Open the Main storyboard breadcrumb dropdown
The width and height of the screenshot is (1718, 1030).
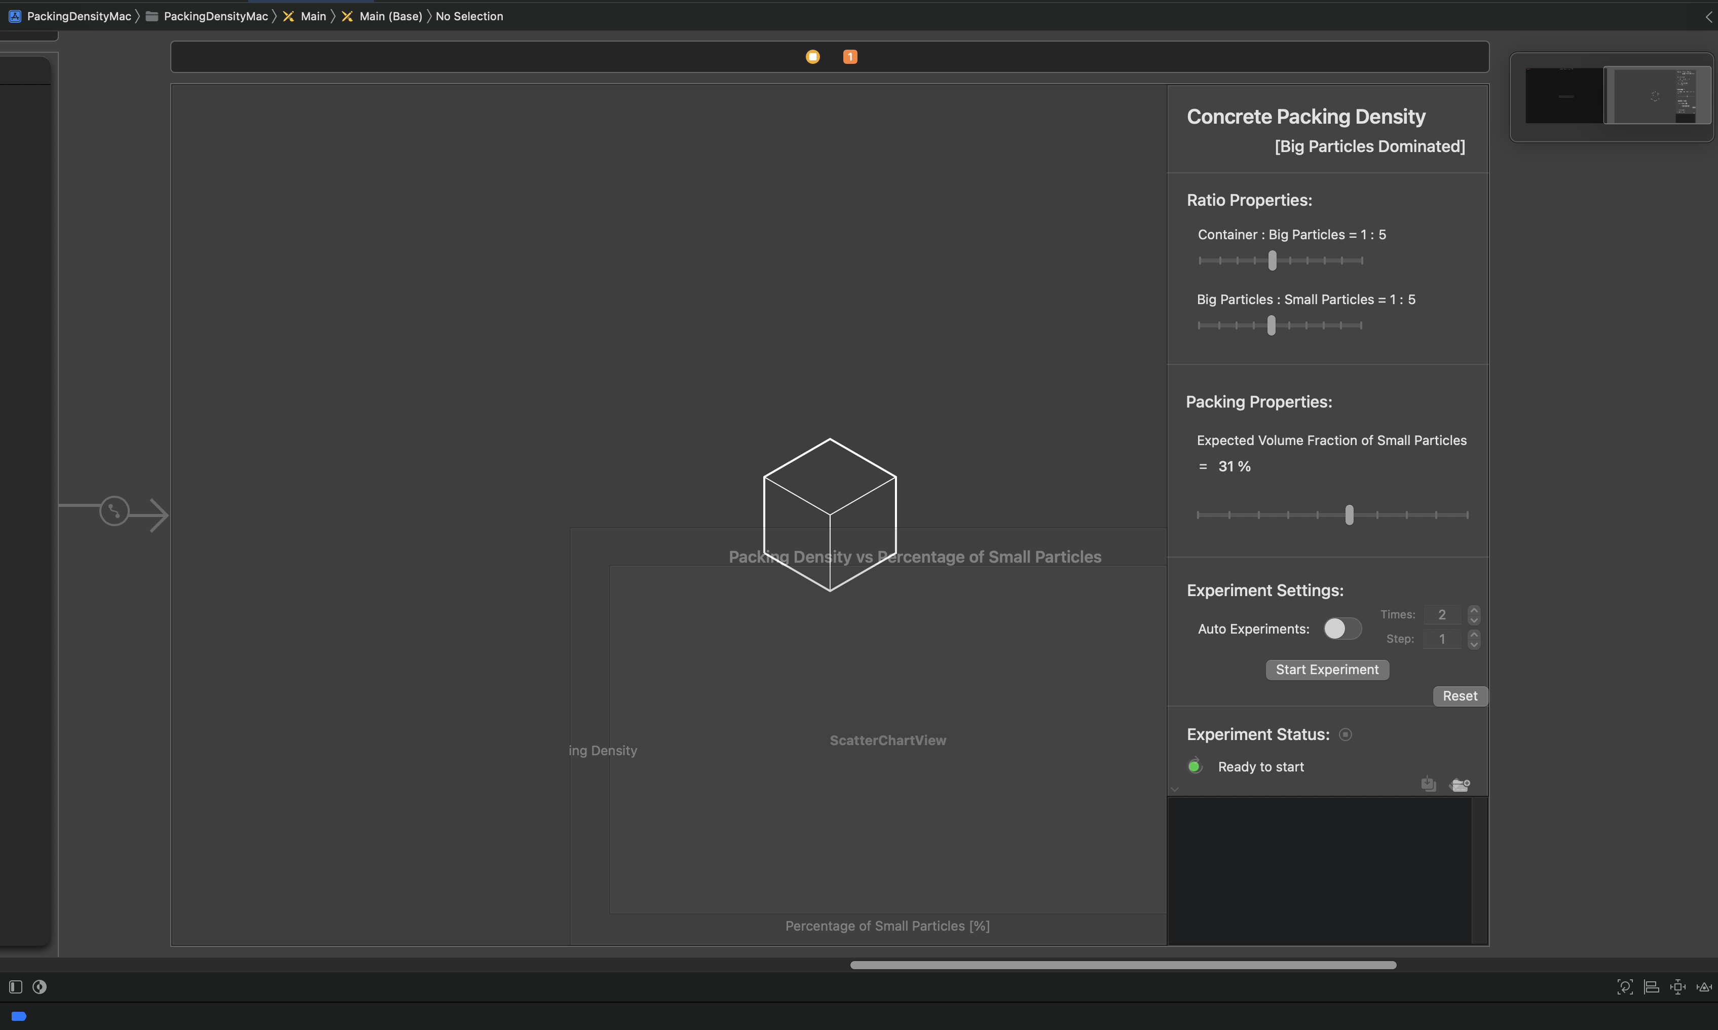313,16
